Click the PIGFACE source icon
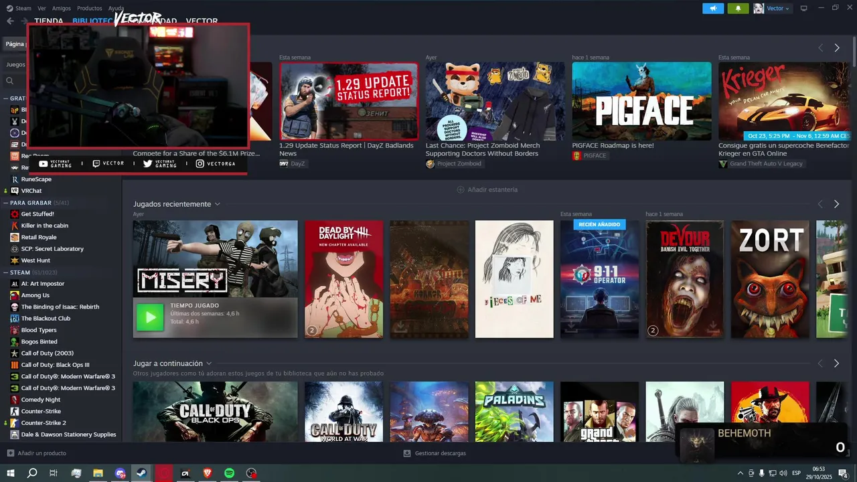 576,155
